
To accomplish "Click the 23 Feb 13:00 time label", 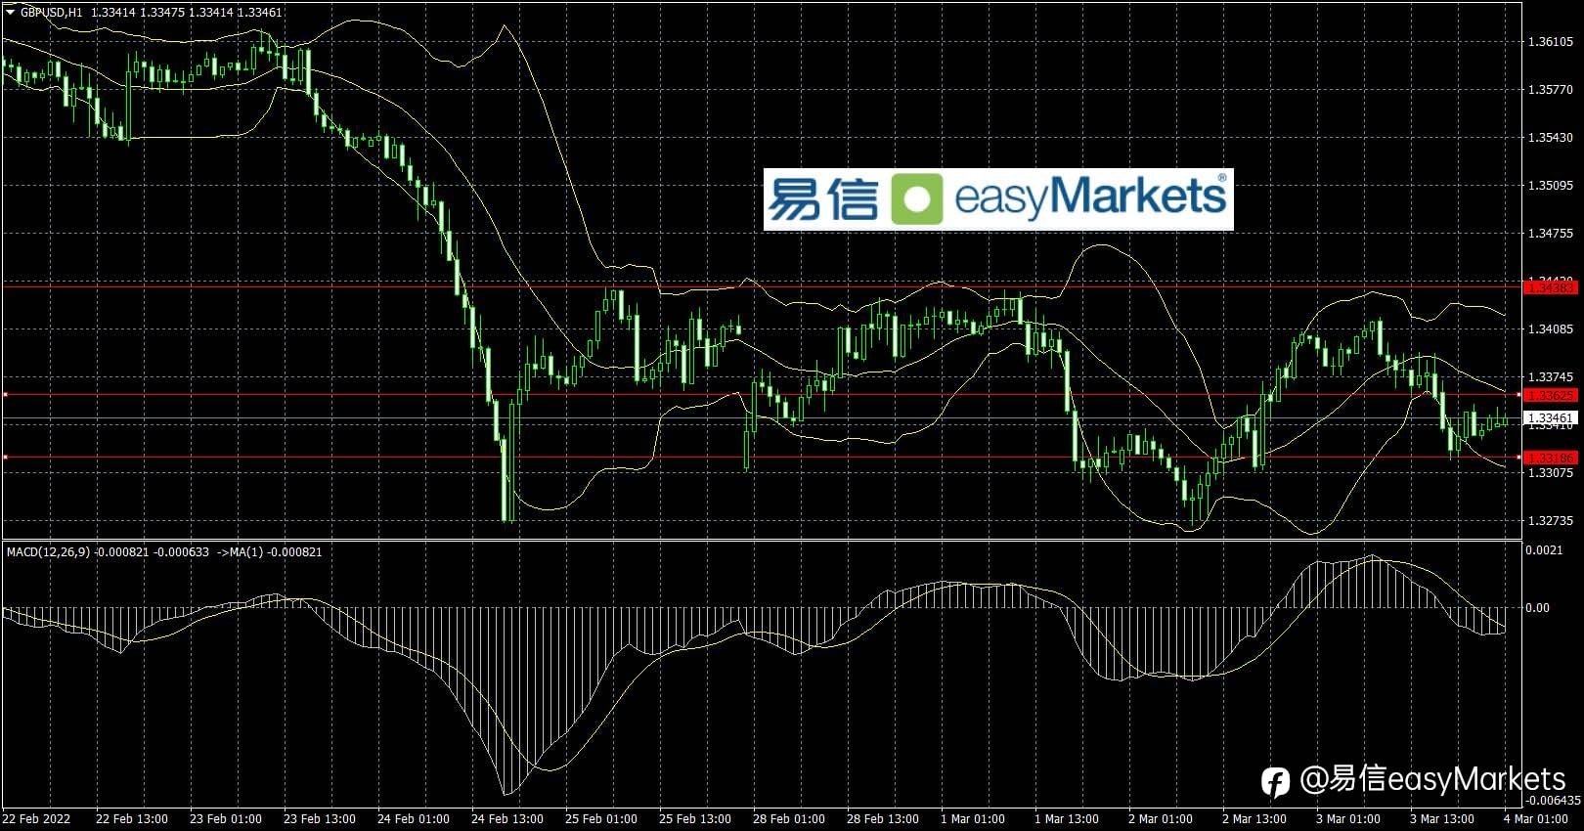I will pyautogui.click(x=319, y=819).
